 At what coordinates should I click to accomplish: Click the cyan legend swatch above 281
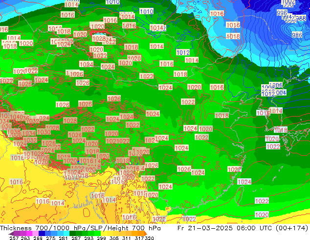[66, 233]
